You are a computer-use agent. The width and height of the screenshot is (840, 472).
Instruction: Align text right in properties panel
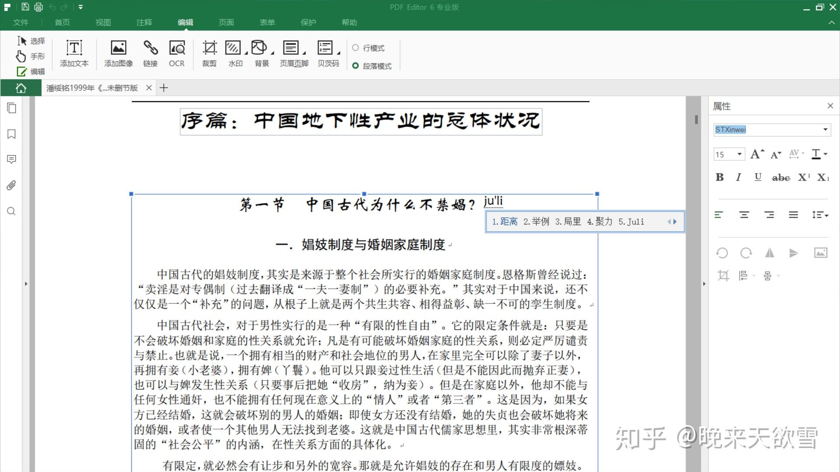(769, 215)
